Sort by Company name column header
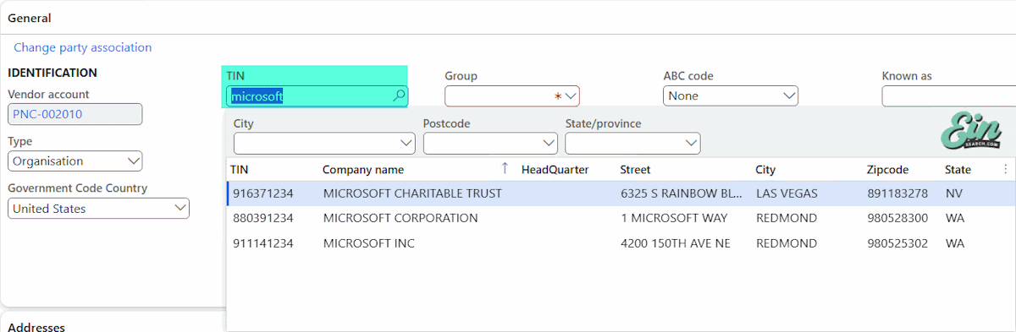 click(x=363, y=170)
